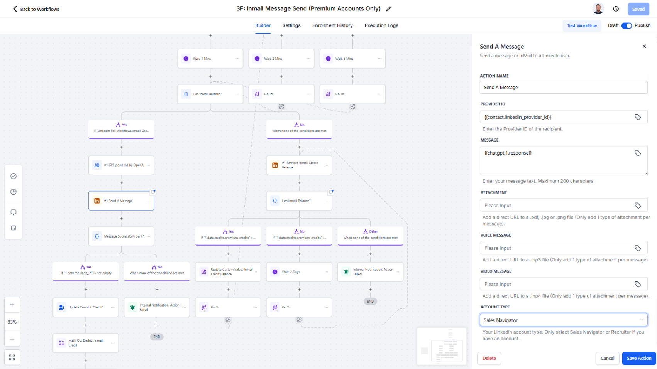The image size is (657, 369).
Task: Click the Save Action button
Action: [x=638, y=358]
